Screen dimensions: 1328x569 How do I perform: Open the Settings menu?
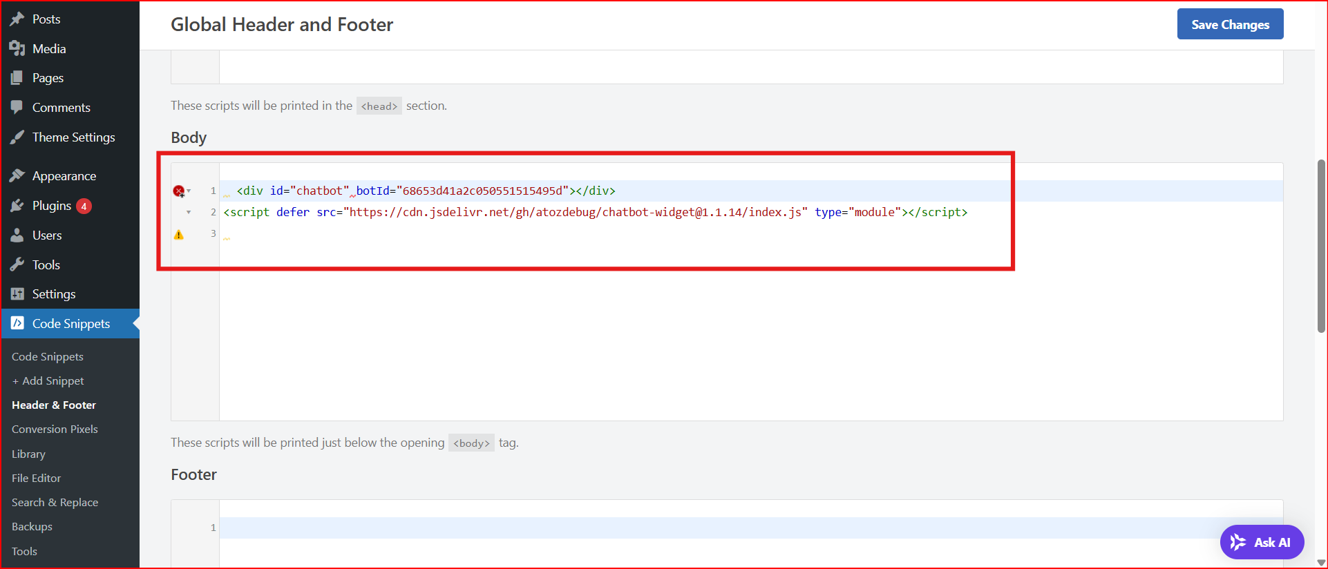coord(70,293)
